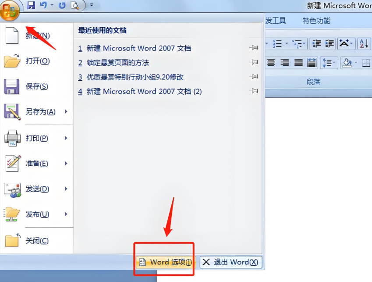Click the Repeat (redo) icon
This screenshot has height=282, width=372.
click(63, 5)
